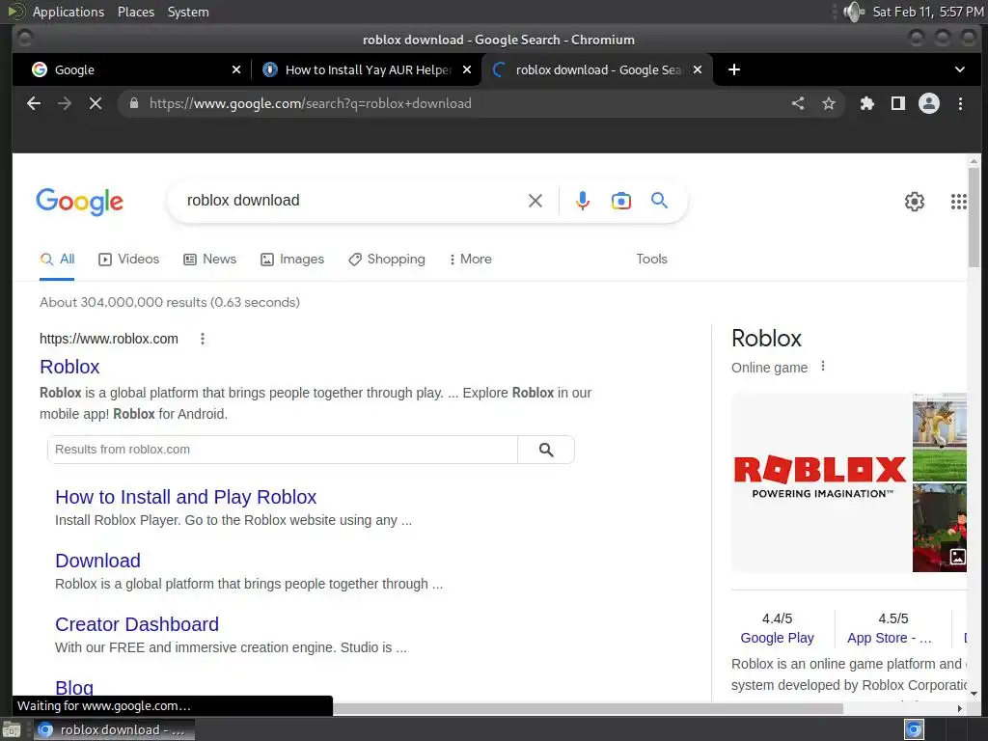Open the top Roblox gameplay thumbnail

[x=939, y=437]
